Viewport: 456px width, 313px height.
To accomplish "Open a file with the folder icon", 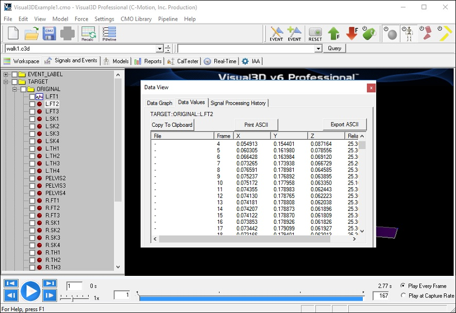I will click(x=31, y=33).
